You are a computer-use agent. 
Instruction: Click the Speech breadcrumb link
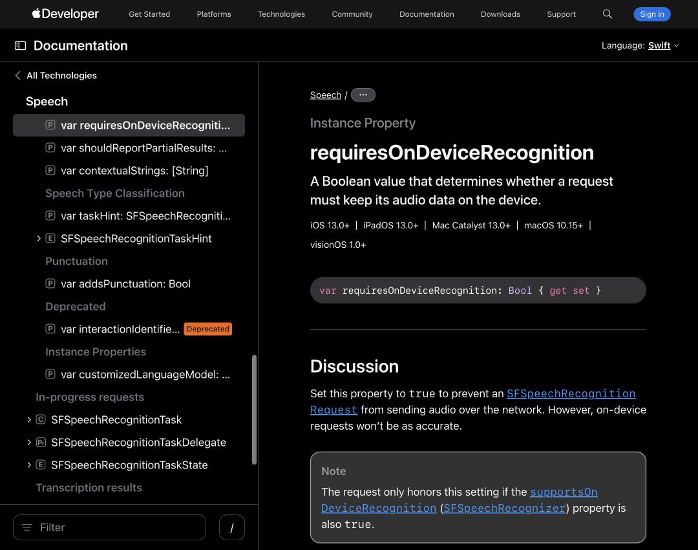(x=325, y=95)
